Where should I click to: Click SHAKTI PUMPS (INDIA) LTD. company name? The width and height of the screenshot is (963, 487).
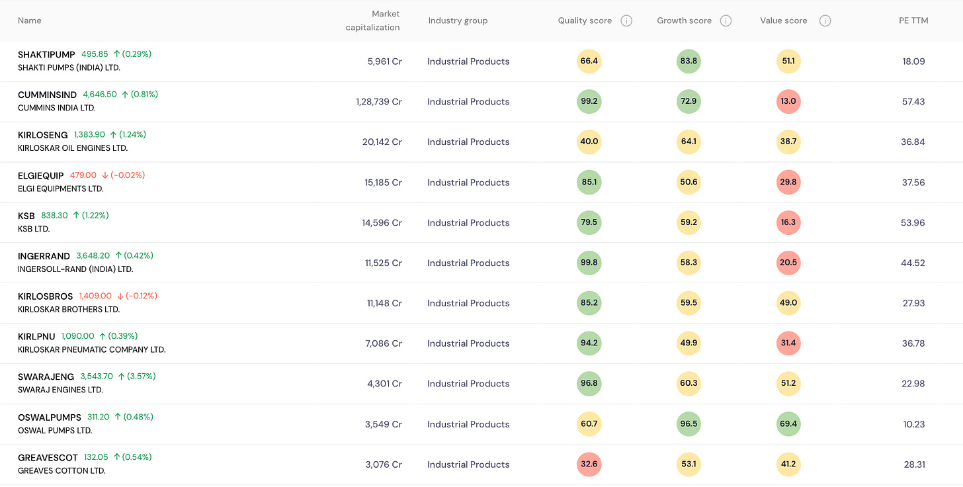click(x=69, y=67)
